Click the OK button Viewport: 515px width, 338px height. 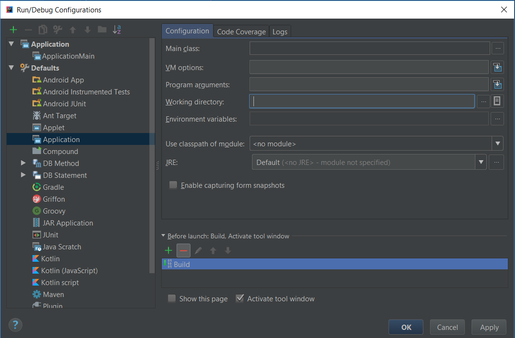[x=406, y=327]
